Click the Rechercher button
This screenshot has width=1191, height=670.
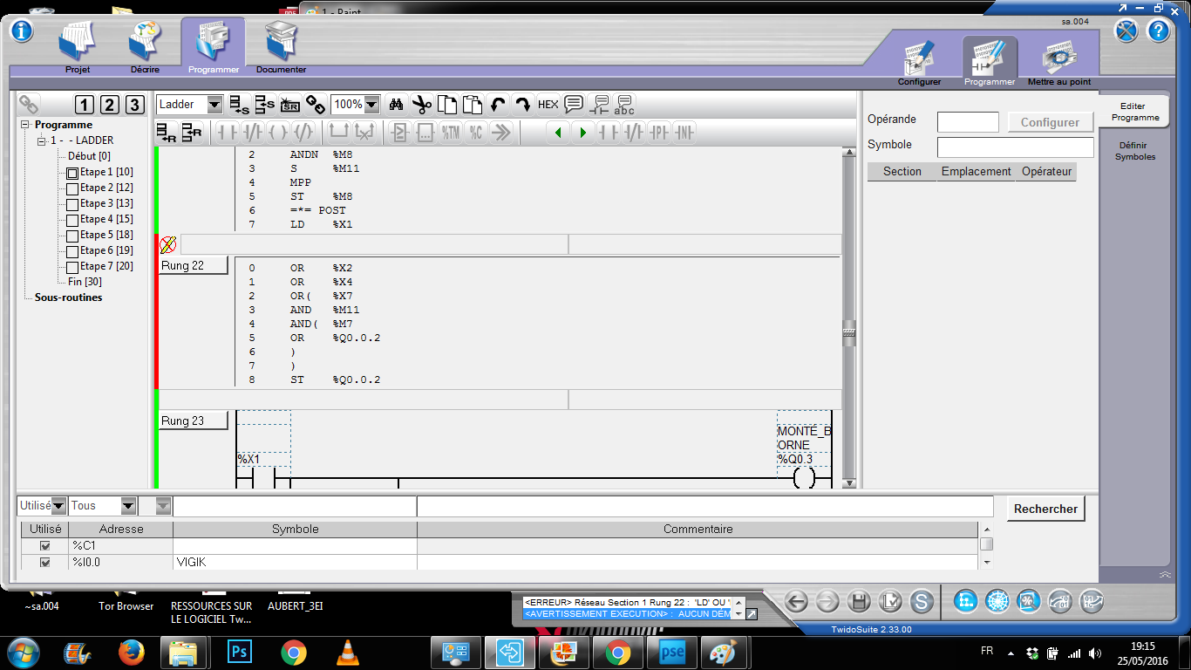pos(1045,509)
